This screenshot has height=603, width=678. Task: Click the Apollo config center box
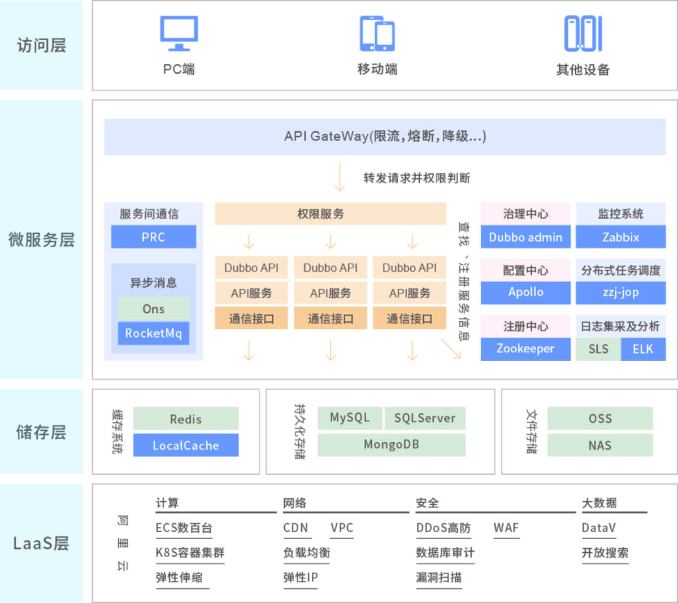(x=525, y=292)
